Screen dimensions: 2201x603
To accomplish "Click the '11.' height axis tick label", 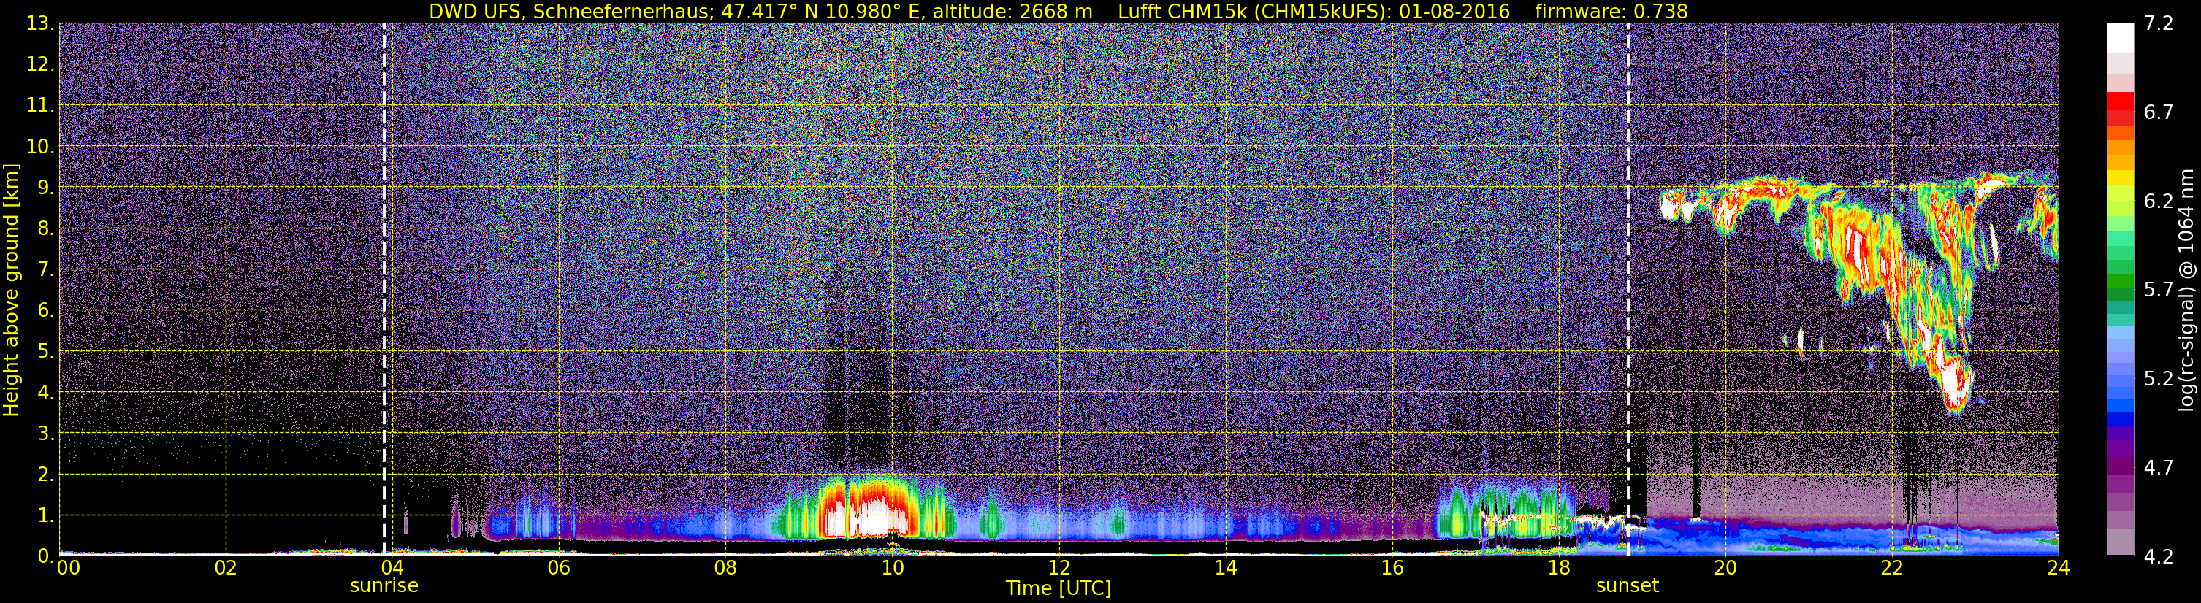I will [x=39, y=106].
